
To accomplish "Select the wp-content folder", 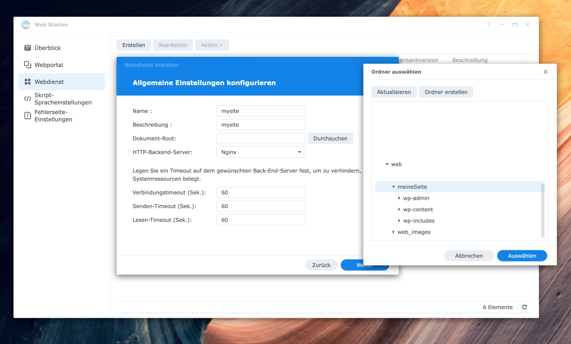I will click(418, 210).
